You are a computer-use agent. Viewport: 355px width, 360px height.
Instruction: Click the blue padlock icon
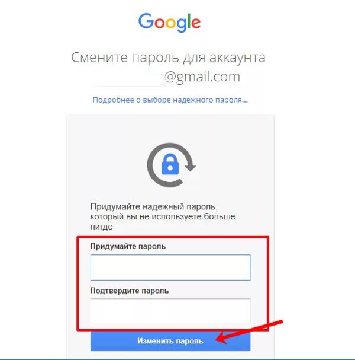click(x=170, y=164)
